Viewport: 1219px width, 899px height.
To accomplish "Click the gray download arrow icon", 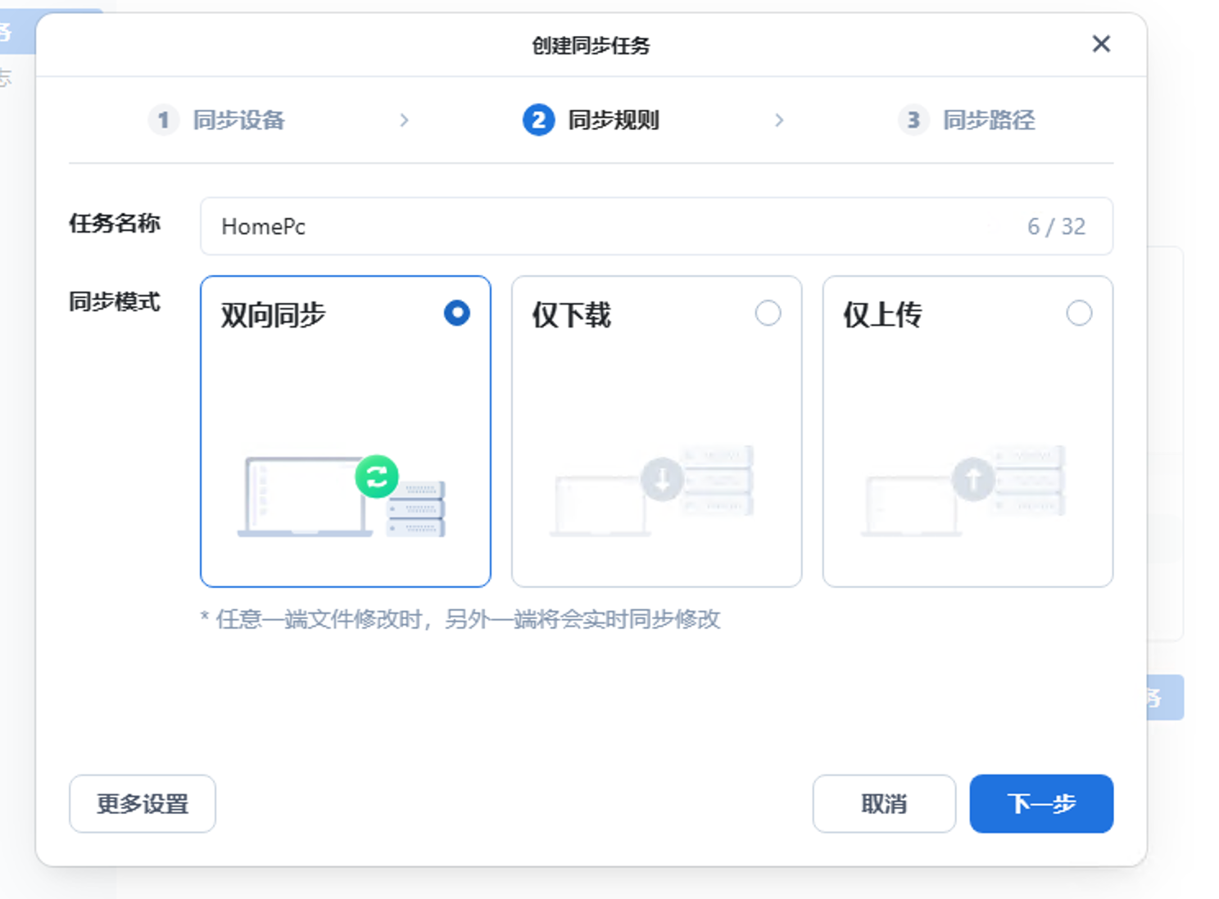I will 662,479.
